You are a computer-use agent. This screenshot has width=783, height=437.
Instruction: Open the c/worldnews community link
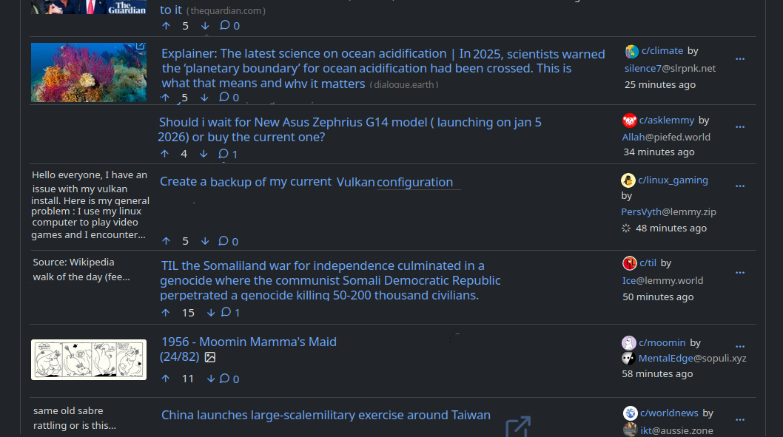click(x=669, y=413)
